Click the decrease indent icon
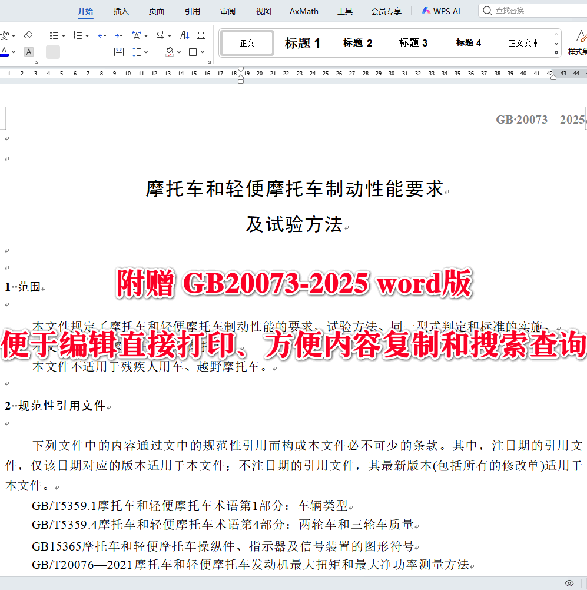587x590 pixels. (102, 36)
